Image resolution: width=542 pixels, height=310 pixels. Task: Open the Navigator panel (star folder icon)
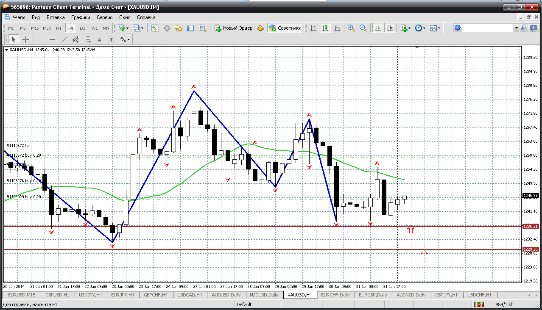pos(179,28)
